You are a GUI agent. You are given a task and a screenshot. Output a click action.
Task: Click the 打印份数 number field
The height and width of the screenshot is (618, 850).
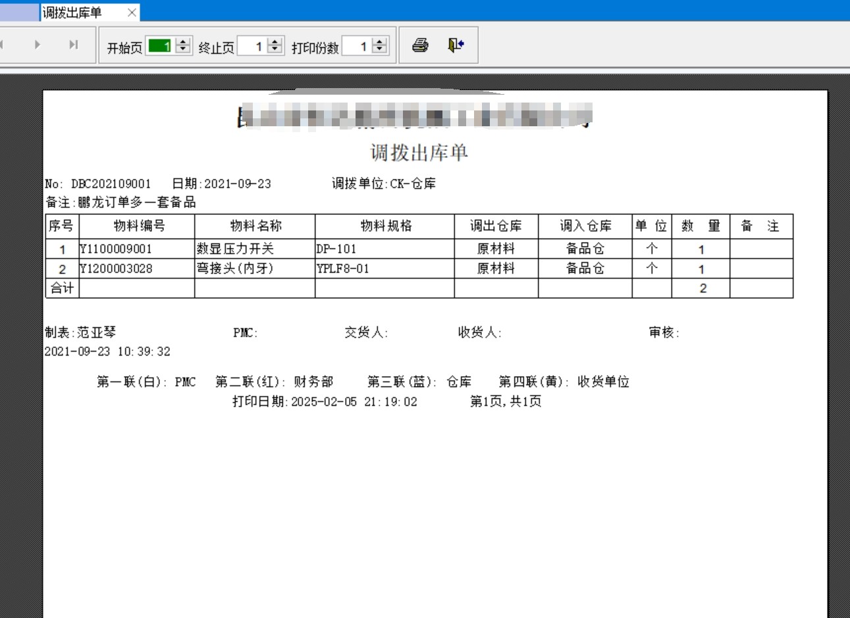point(356,45)
